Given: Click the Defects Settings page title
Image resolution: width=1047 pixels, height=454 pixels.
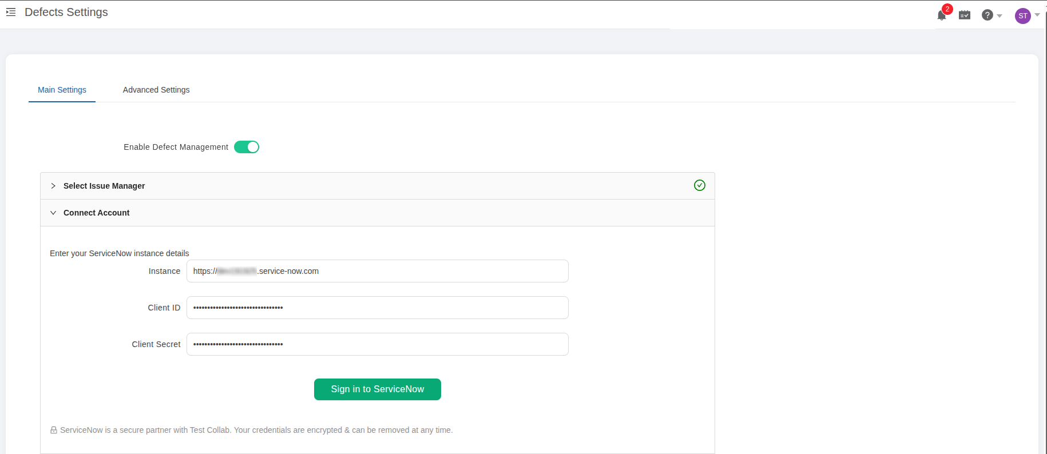Looking at the screenshot, I should [66, 12].
